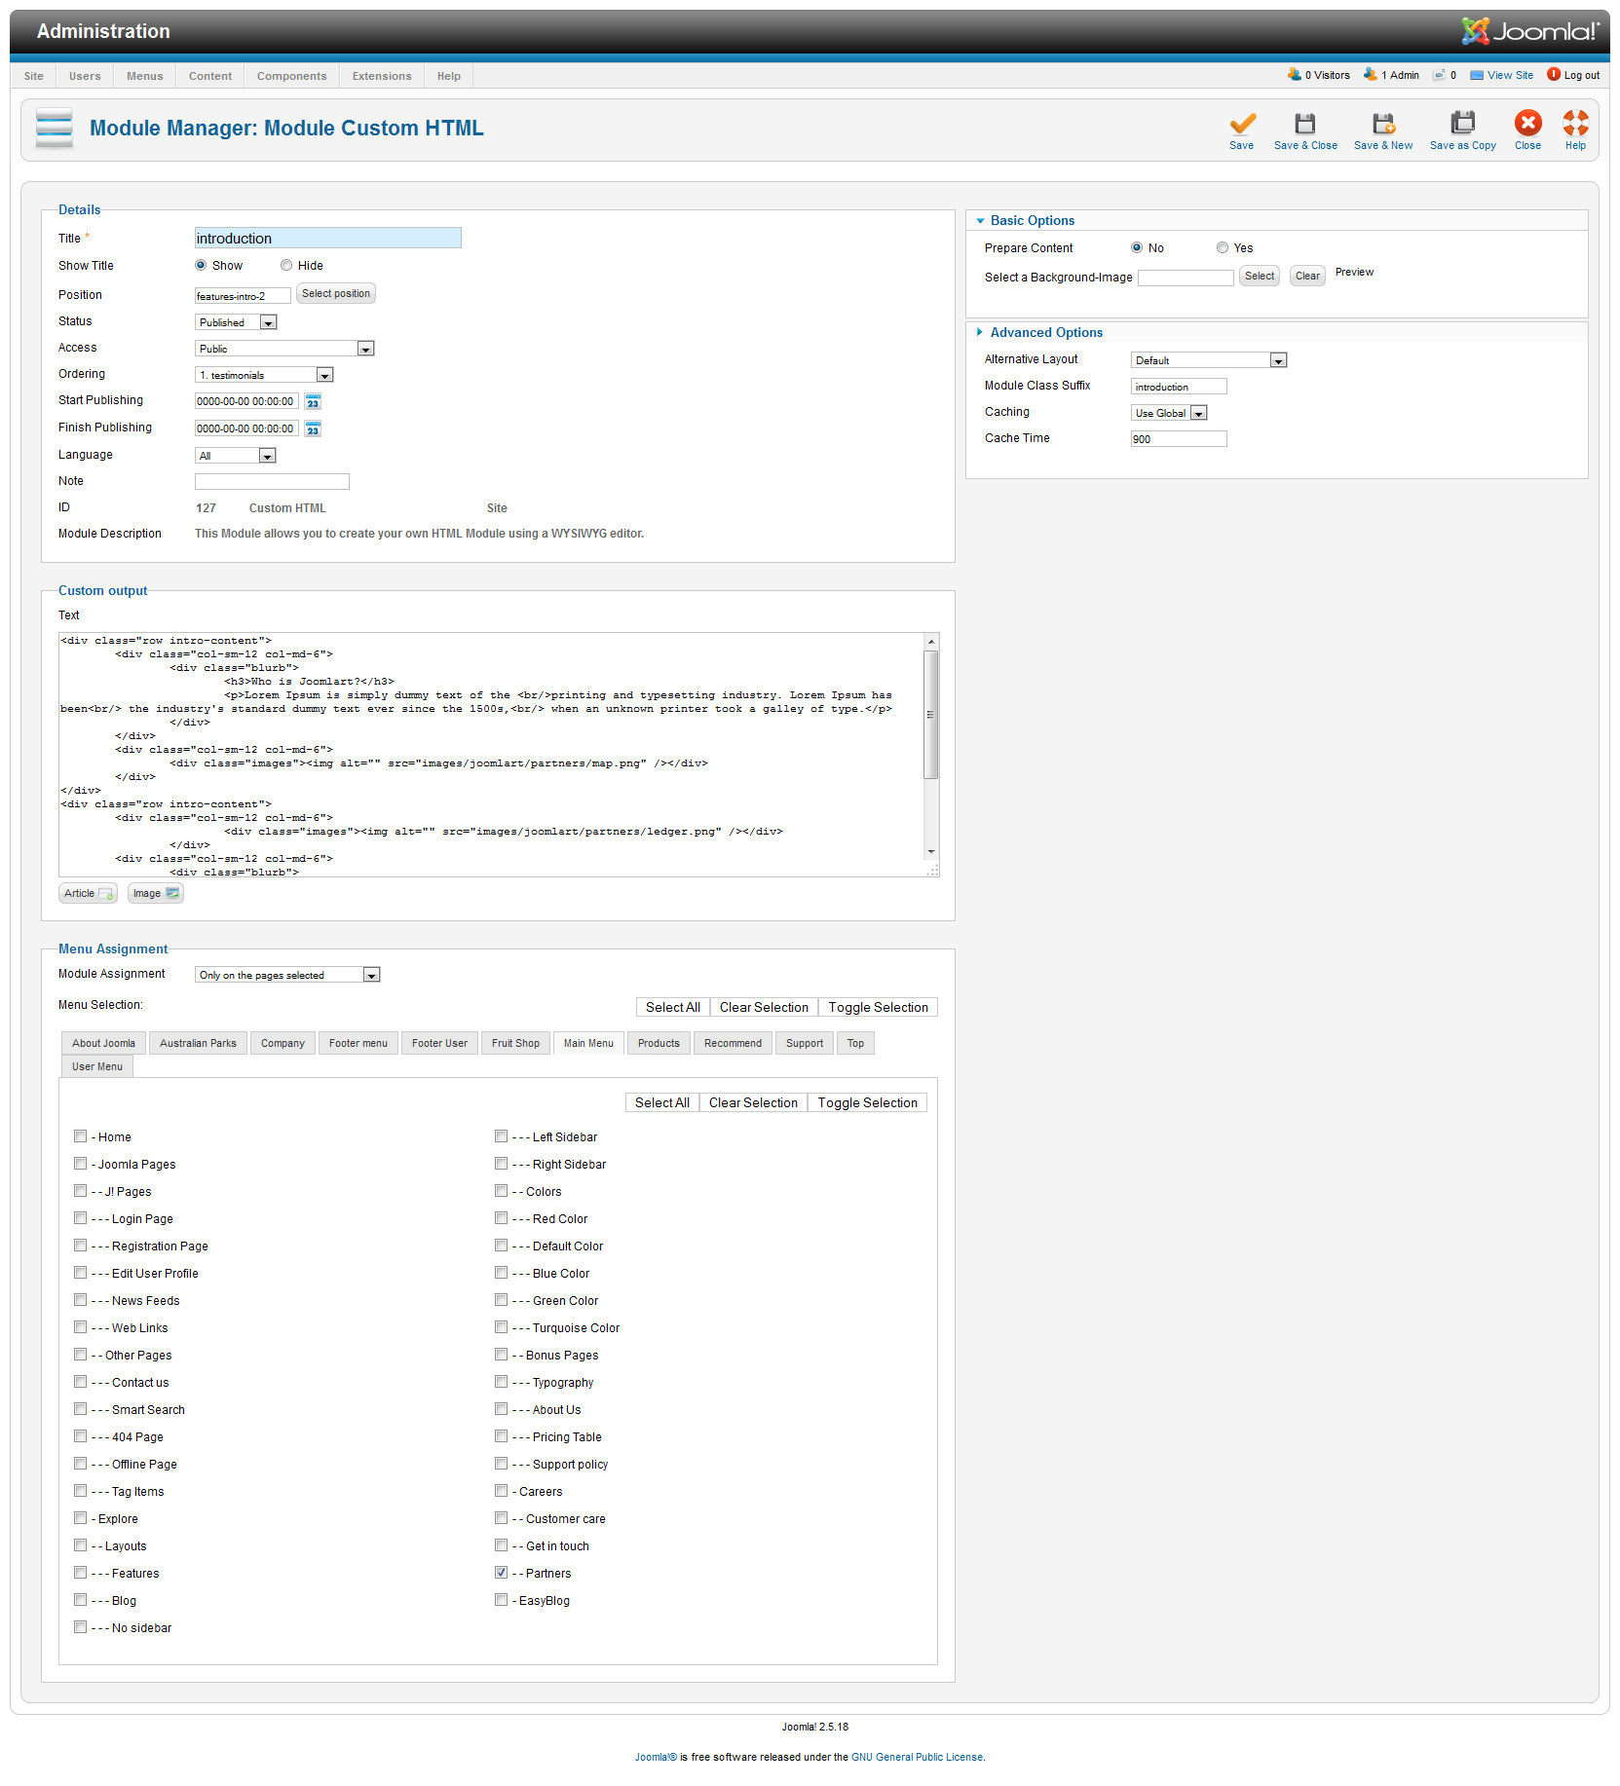Click the Save & Close disk icon
The height and width of the screenshot is (1786, 1620).
click(x=1305, y=123)
